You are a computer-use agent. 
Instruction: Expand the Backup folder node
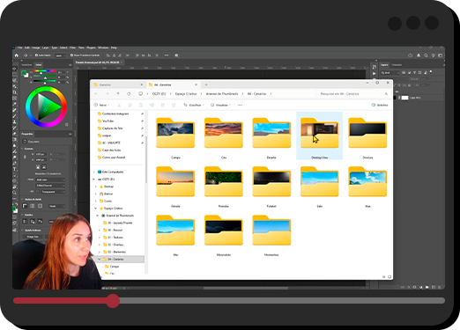point(95,187)
